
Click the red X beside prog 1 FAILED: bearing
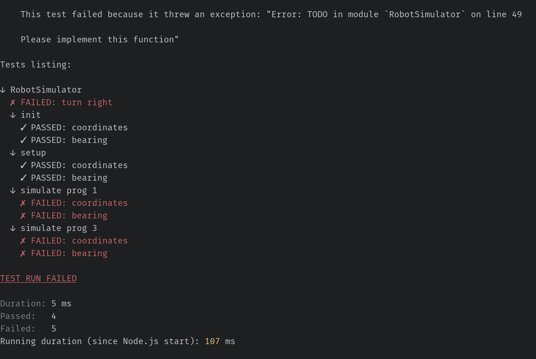point(23,216)
